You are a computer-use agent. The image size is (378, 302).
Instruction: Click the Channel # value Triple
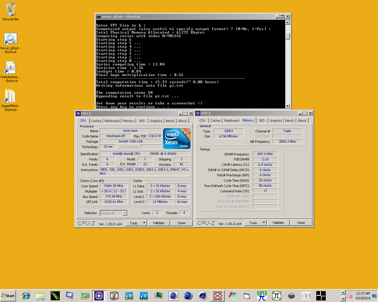tap(287, 131)
